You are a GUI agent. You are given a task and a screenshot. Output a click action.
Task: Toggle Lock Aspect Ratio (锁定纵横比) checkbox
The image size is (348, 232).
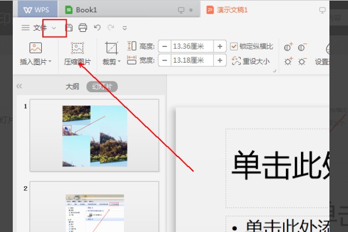[234, 46]
